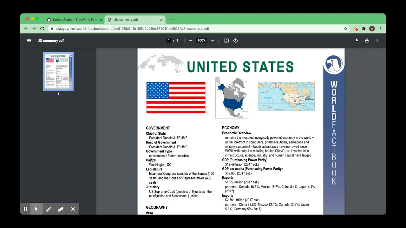Click the GDP per capita label
Screen dimensions: 406x228
(252, 169)
